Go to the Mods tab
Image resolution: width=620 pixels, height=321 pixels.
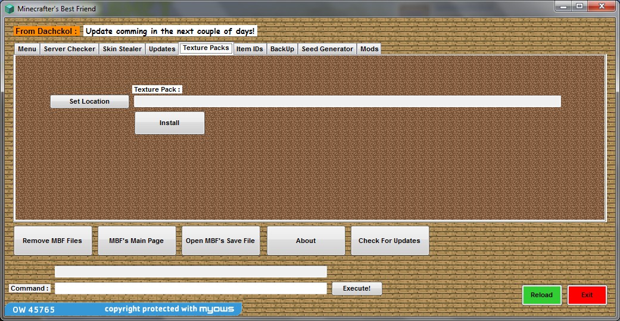point(369,49)
